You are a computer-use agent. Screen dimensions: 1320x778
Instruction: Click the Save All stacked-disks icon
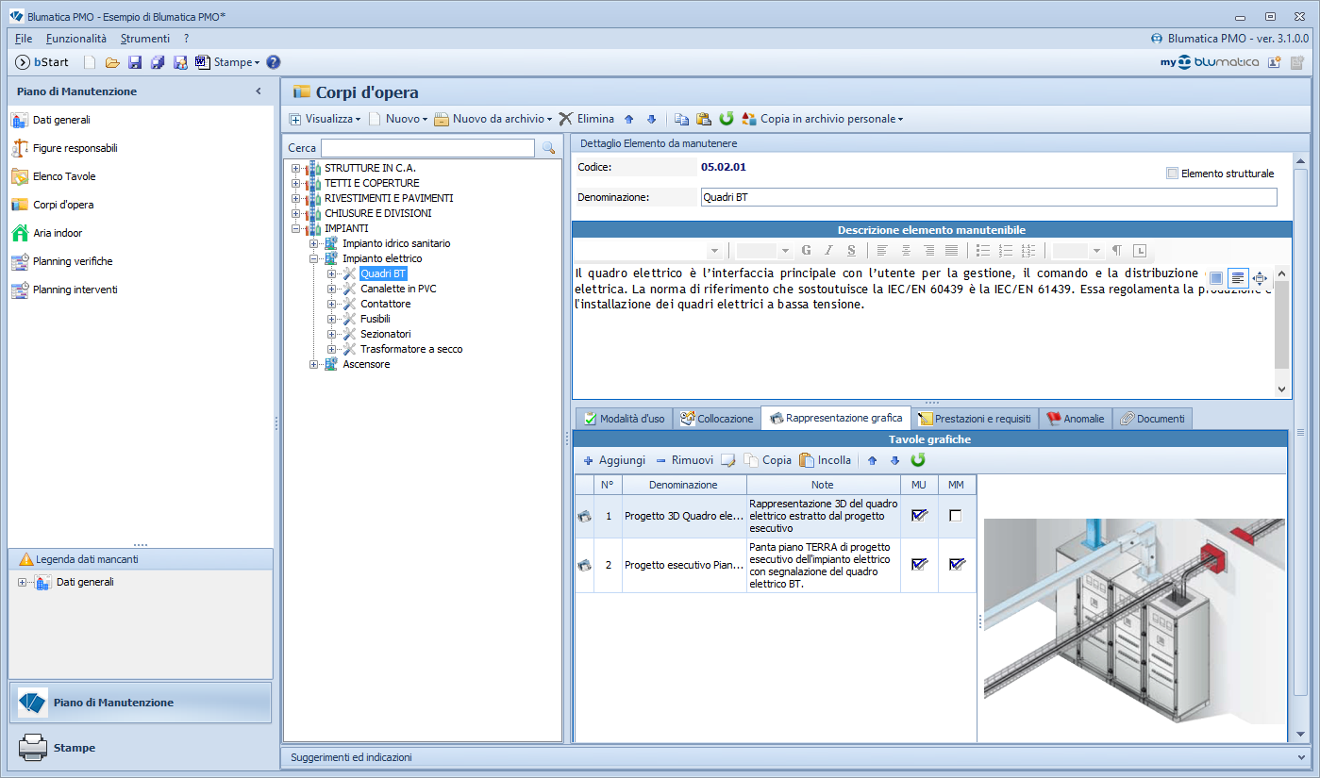[158, 62]
